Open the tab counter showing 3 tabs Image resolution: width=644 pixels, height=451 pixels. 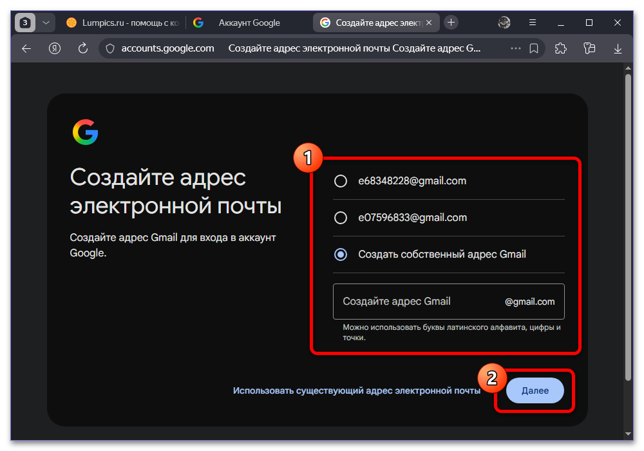coord(25,23)
